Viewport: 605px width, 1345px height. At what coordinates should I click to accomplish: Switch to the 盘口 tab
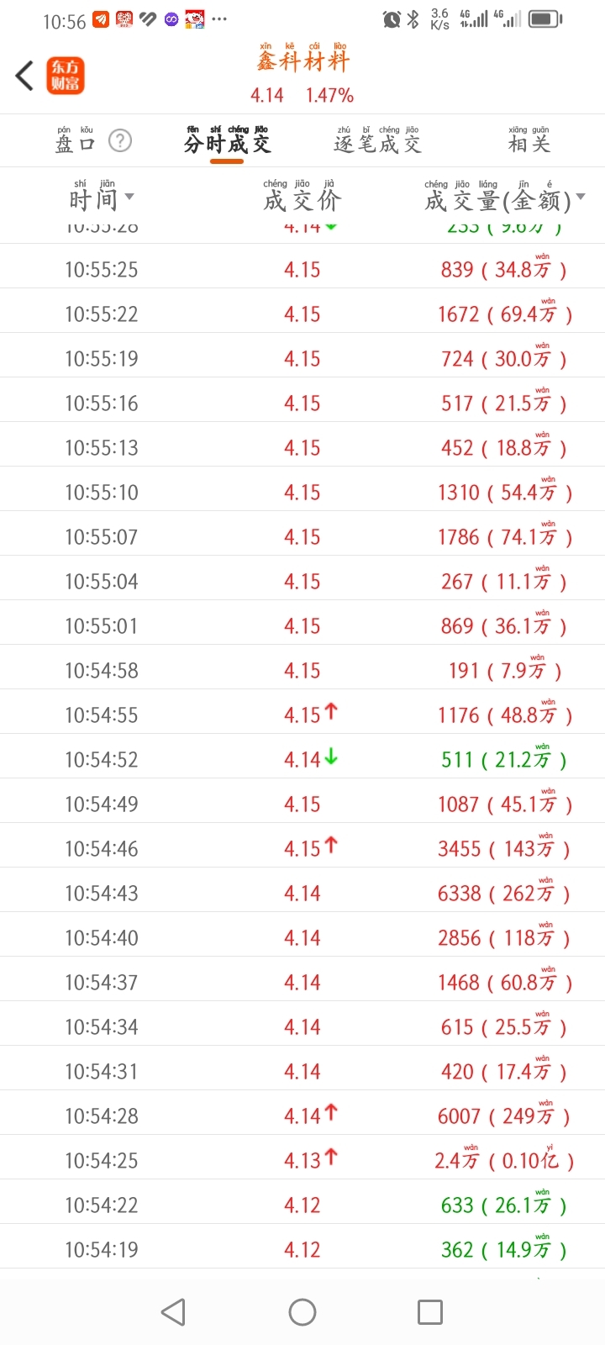coord(75,144)
